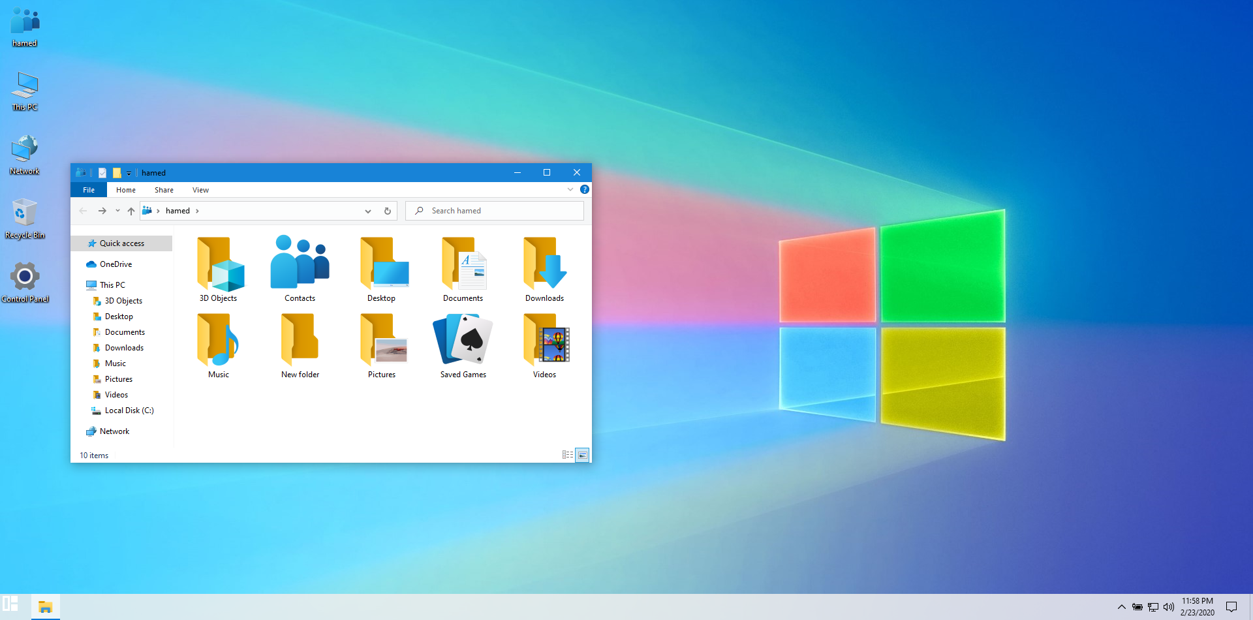Viewport: 1253px width, 620px height.
Task: Open the Share ribbon tab
Action: (x=164, y=190)
